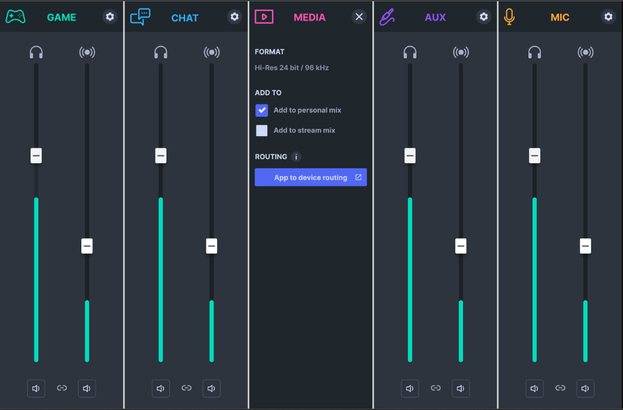The width and height of the screenshot is (623, 410).
Task: Close the MEDIA details panel
Action: pyautogui.click(x=359, y=17)
